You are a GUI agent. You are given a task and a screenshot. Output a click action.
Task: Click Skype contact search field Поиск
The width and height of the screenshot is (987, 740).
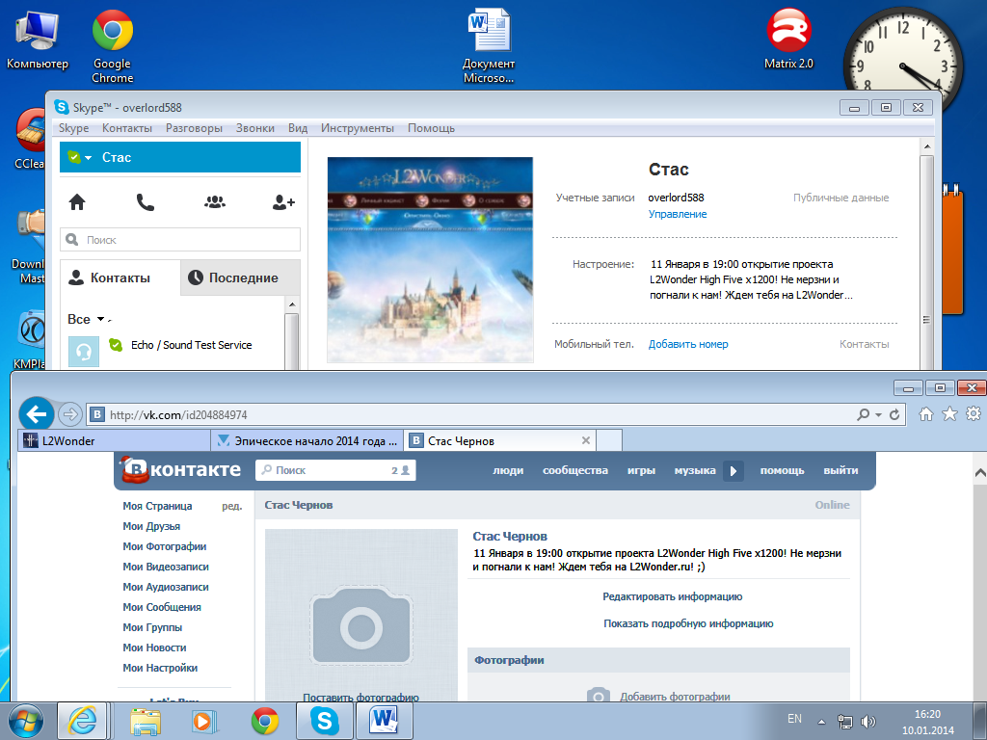[180, 240]
